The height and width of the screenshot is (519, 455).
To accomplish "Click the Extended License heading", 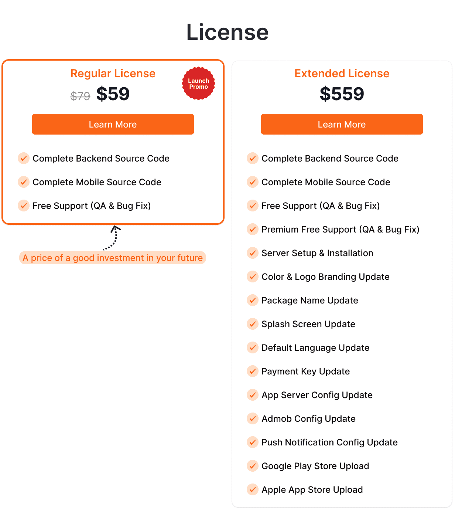I will [x=342, y=74].
